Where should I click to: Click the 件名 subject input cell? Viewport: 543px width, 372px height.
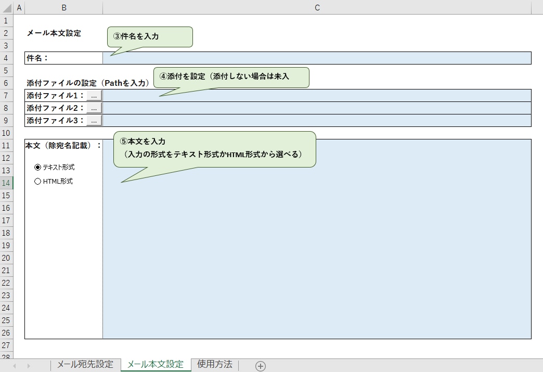click(x=317, y=58)
